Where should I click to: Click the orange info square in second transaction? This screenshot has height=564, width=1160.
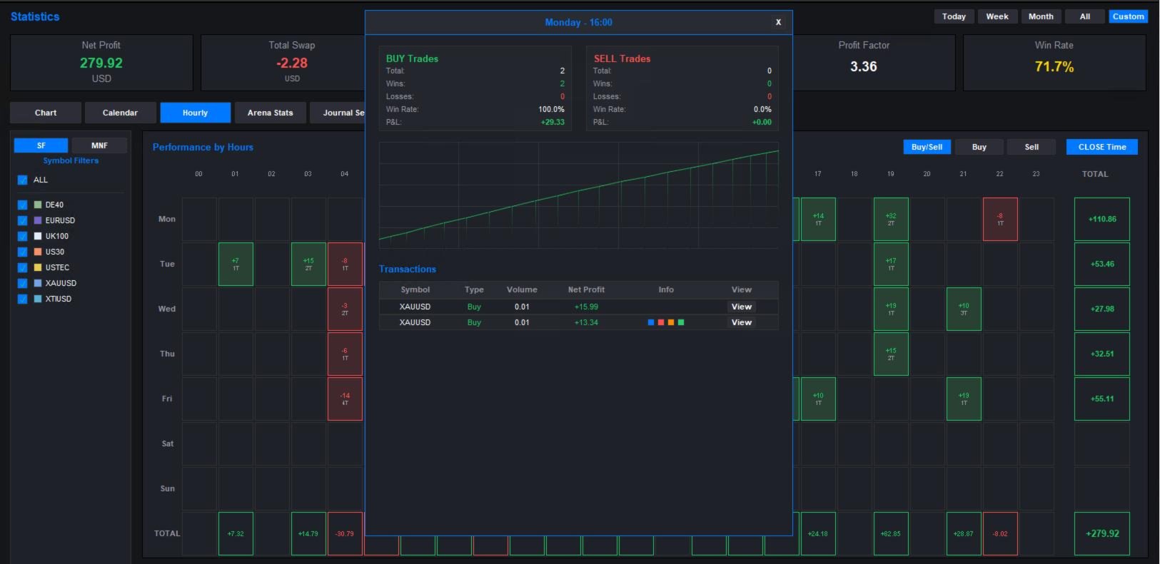tap(671, 322)
